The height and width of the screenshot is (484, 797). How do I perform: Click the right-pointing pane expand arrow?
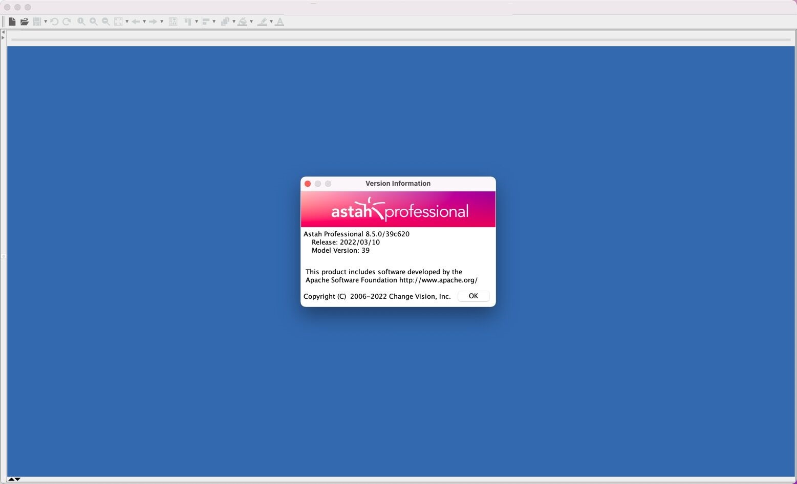point(3,37)
